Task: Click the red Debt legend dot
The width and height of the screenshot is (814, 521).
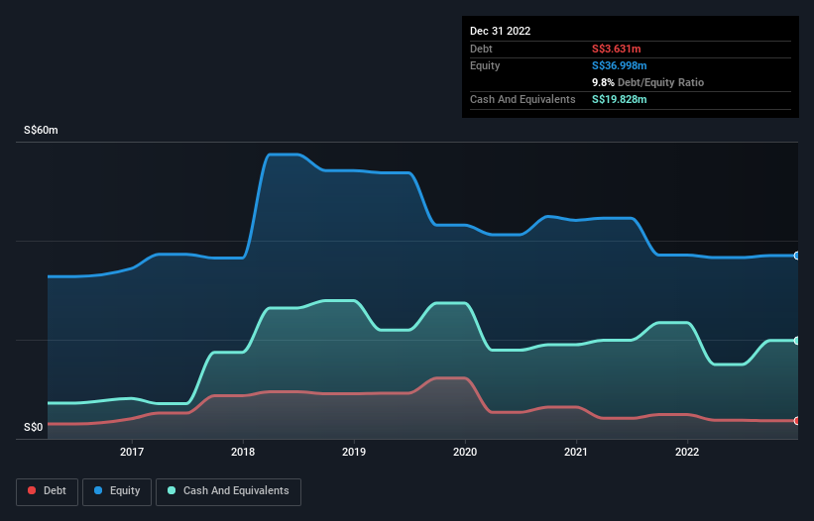Action: point(32,490)
